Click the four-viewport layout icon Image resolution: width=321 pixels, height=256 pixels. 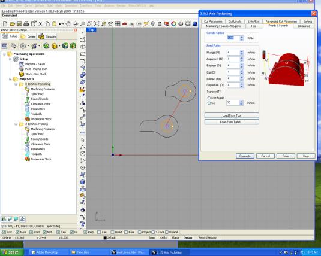click(x=118, y=24)
